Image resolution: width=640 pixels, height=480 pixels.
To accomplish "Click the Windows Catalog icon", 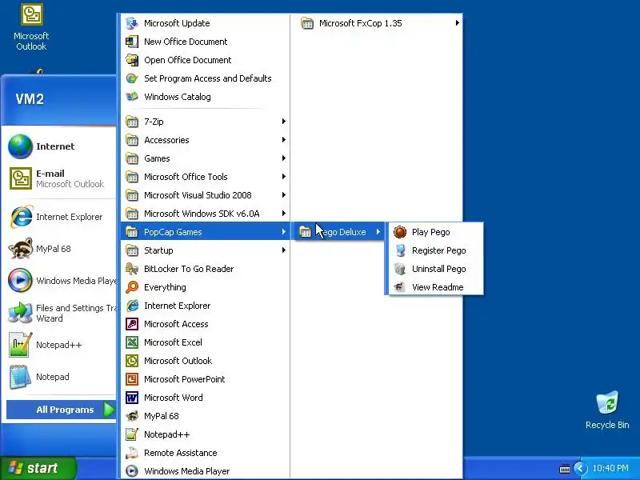I will coord(132,97).
